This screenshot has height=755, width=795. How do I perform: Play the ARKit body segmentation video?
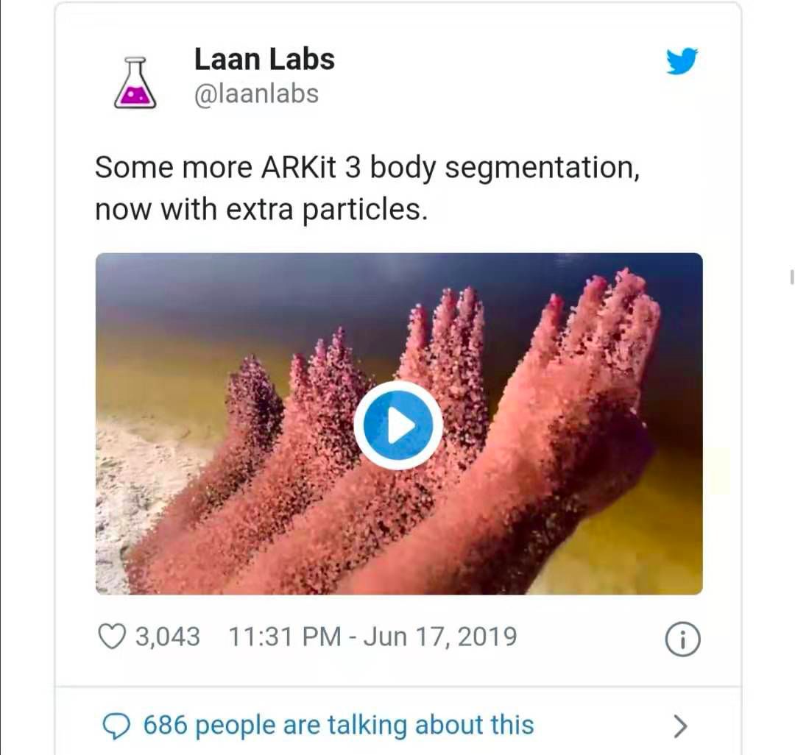(x=398, y=425)
